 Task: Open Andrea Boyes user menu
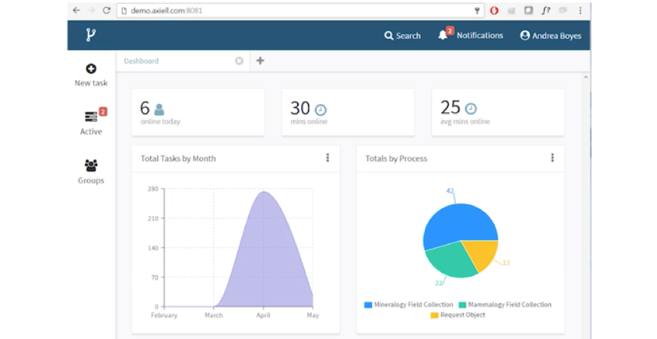click(x=550, y=36)
